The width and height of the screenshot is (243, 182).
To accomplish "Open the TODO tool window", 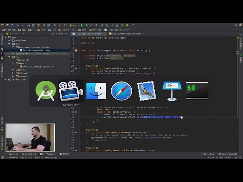I will 64,154.
